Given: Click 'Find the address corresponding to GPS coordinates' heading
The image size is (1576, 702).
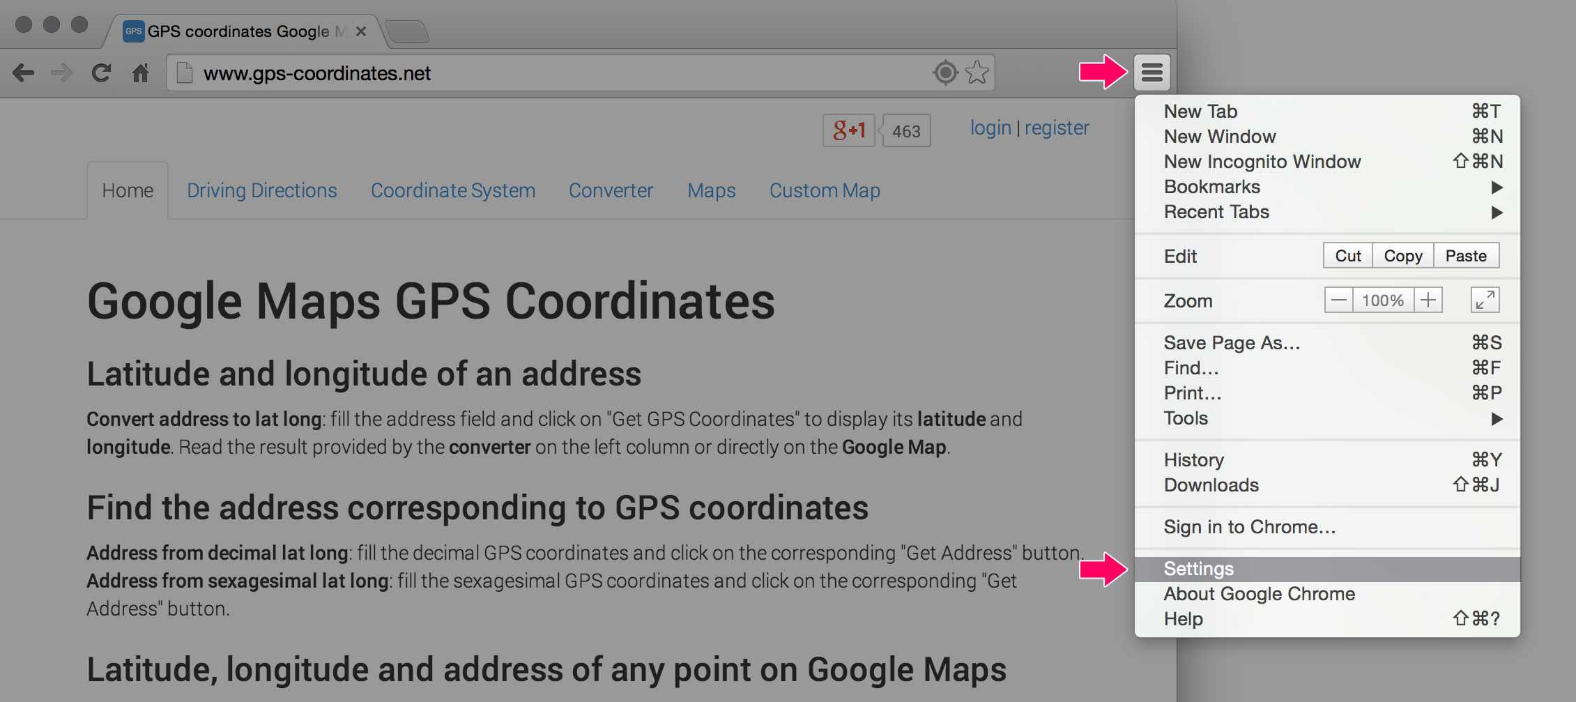Looking at the screenshot, I should pos(477,508).
